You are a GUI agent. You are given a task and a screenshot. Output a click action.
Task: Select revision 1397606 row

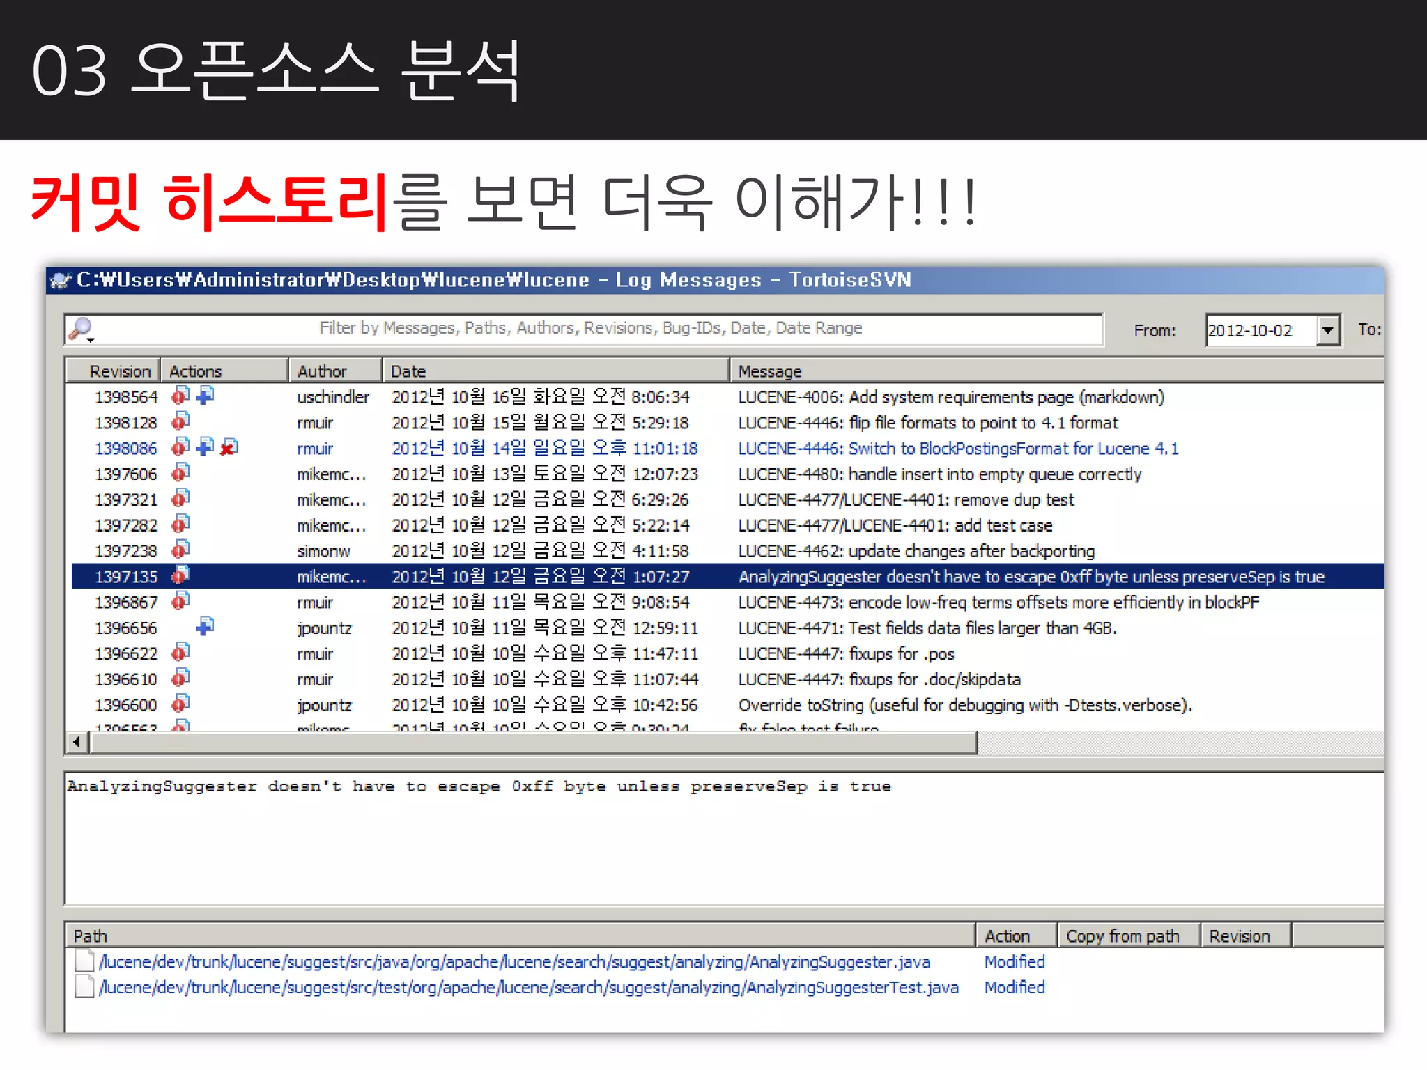pos(727,474)
